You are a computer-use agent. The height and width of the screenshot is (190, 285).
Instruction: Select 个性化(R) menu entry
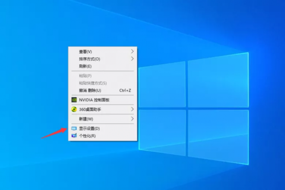click(103, 136)
